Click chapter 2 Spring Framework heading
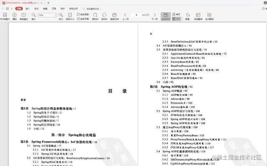 coord(59,142)
